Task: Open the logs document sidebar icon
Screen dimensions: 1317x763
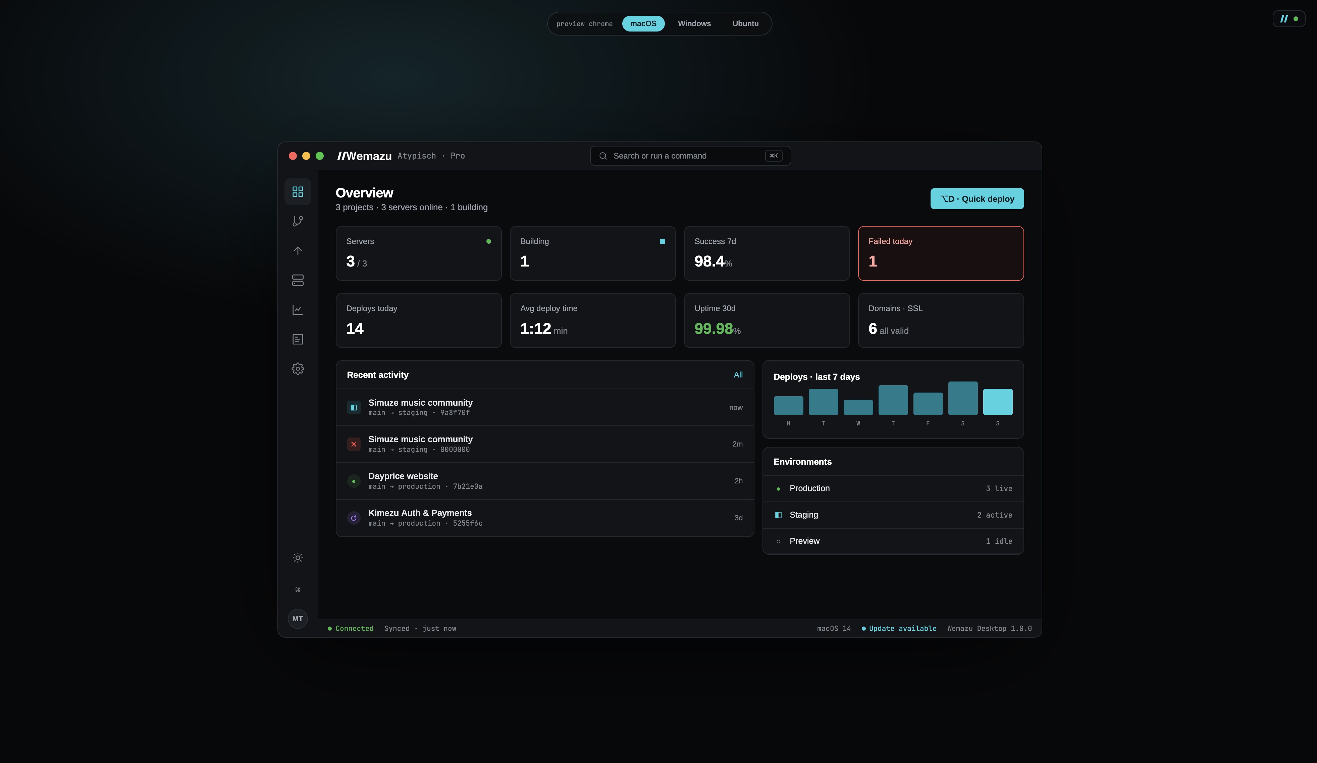Action: point(297,340)
